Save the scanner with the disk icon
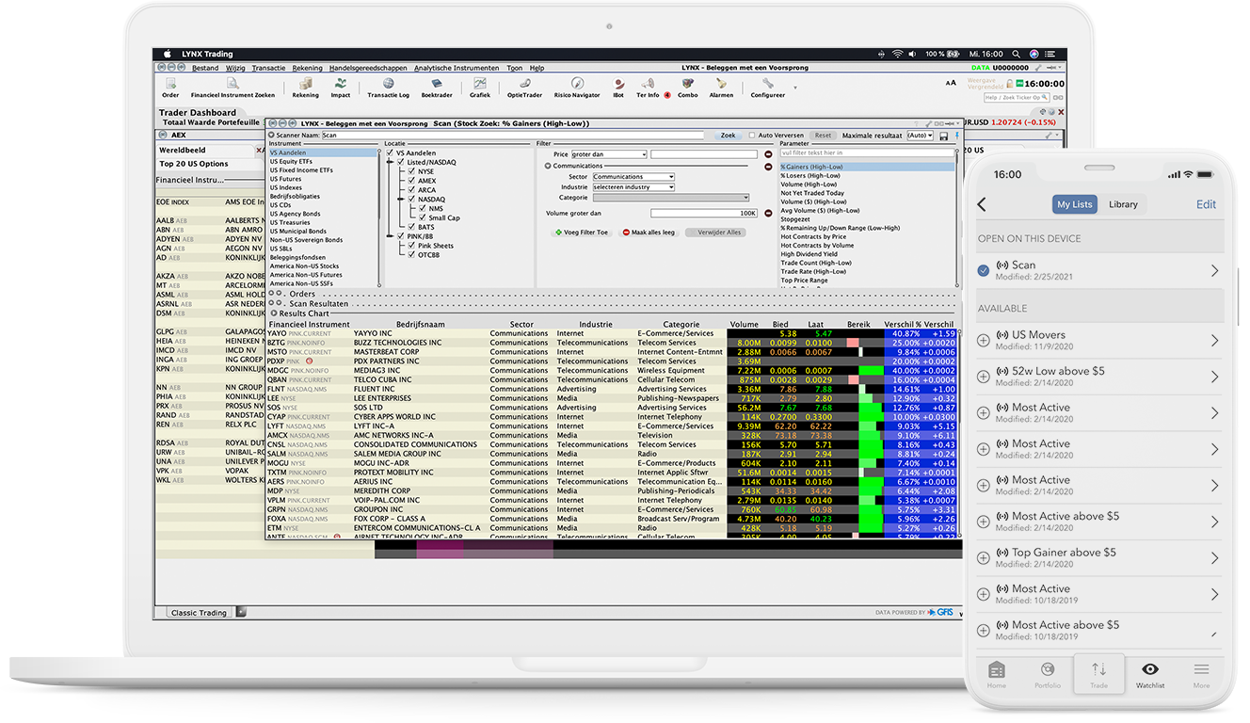This screenshot has width=1250, height=723. click(943, 136)
